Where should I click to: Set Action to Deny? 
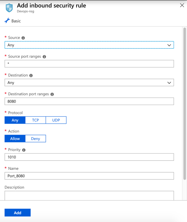(x=35, y=139)
